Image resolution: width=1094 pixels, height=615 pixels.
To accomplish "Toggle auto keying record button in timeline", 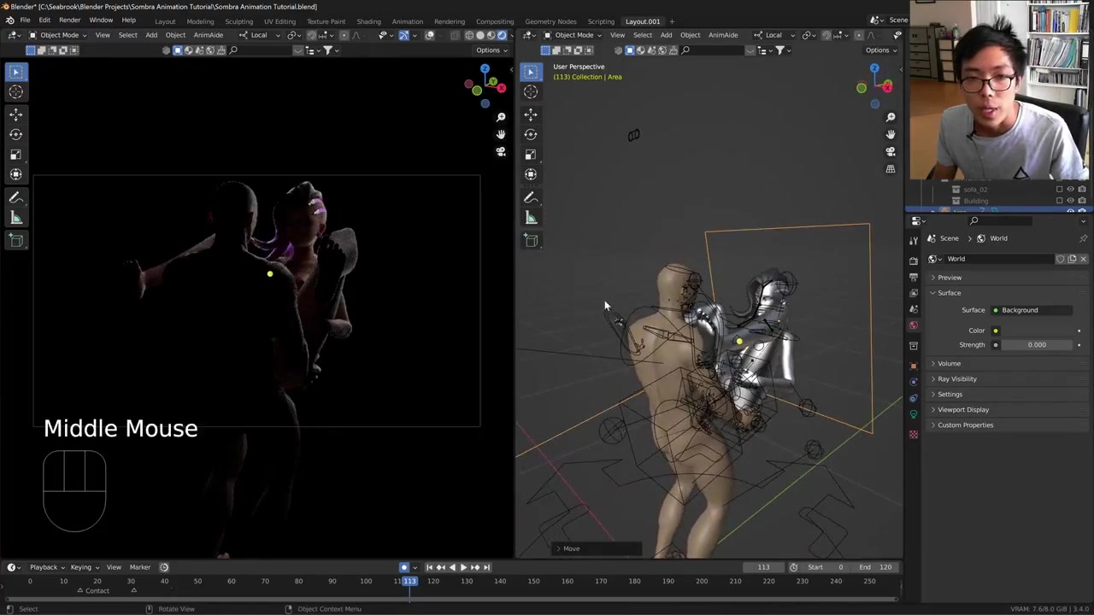I will pos(404,567).
